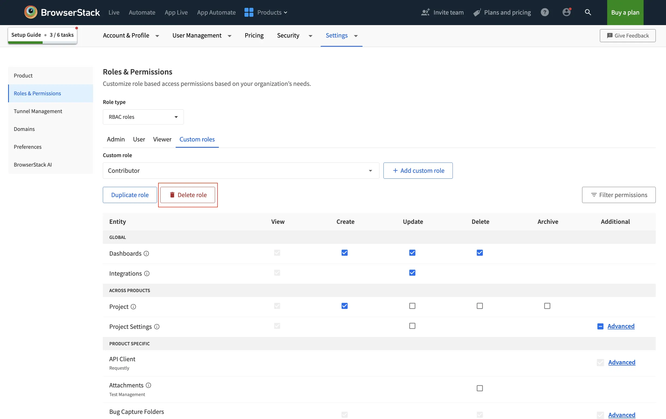
Task: Switch to the Viewer role tab
Action: click(x=162, y=139)
